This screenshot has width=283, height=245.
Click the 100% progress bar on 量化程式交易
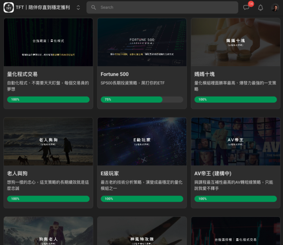(x=48, y=99)
